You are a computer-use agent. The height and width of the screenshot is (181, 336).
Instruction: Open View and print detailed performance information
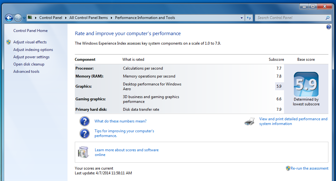pyautogui.click(x=293, y=121)
